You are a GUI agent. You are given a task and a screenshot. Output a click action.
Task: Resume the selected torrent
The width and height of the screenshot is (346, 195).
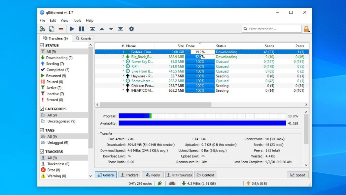[x=72, y=29]
